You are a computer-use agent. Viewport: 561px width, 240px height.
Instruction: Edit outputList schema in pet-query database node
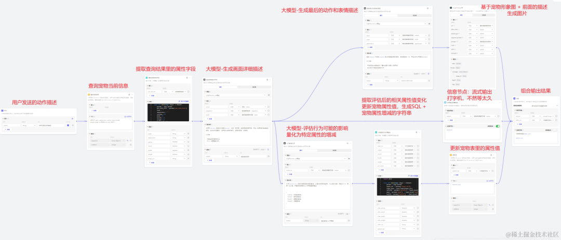point(127,140)
